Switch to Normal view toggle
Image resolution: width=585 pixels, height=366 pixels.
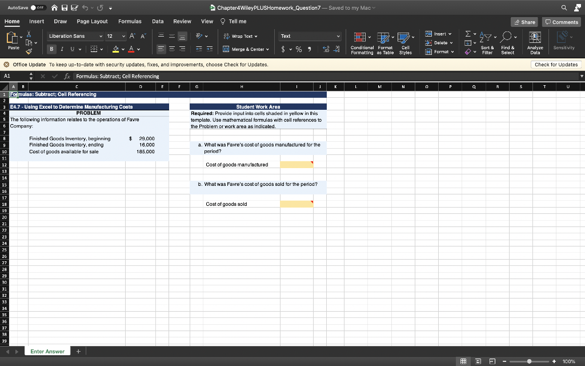point(463,361)
